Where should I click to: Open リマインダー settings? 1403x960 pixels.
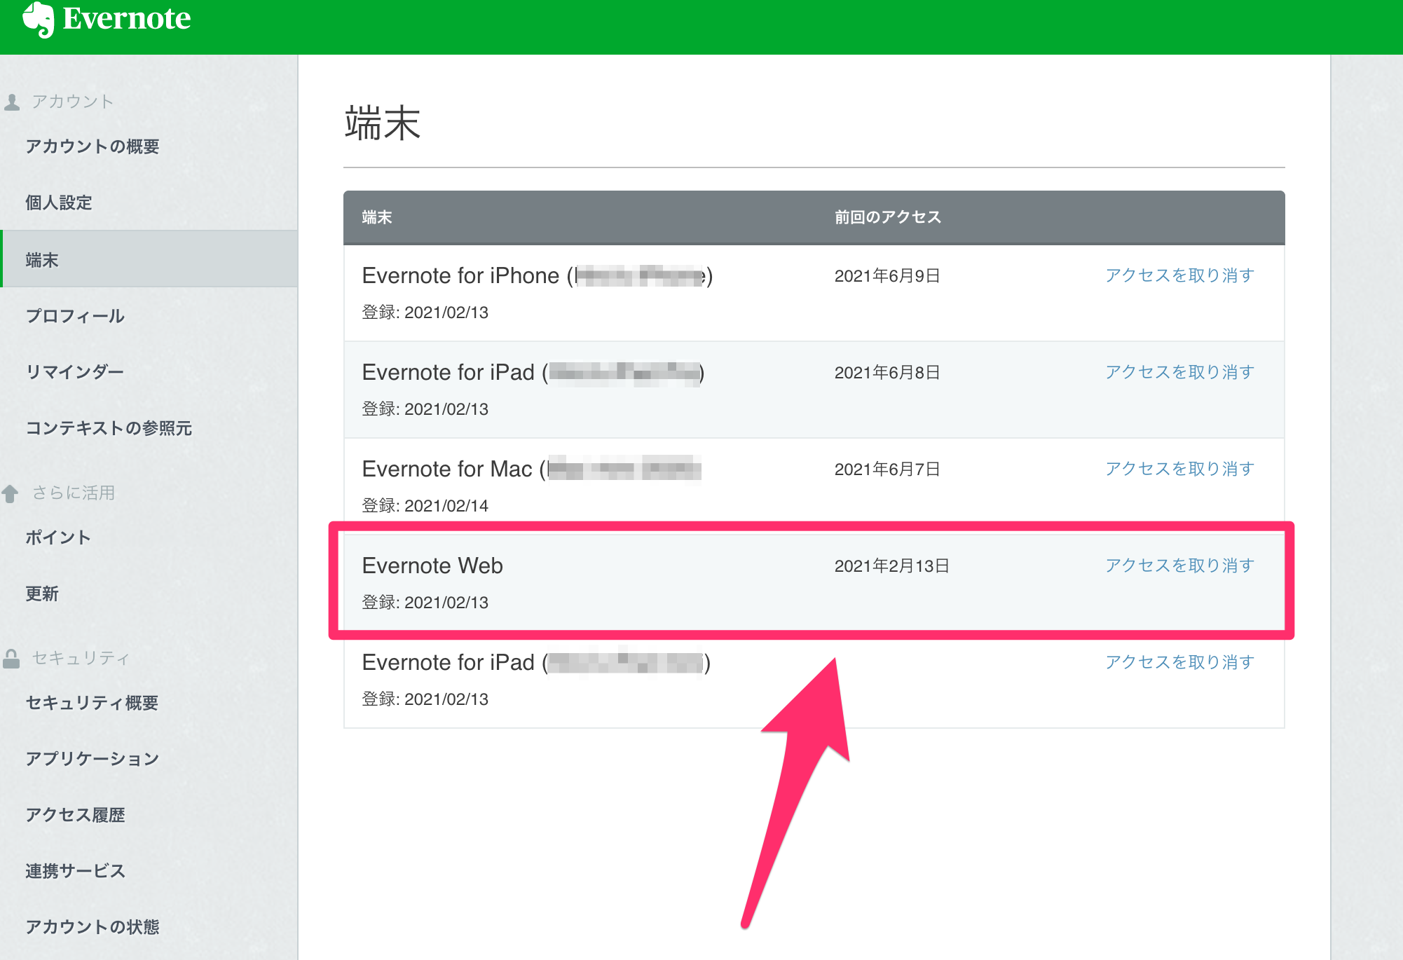[75, 372]
